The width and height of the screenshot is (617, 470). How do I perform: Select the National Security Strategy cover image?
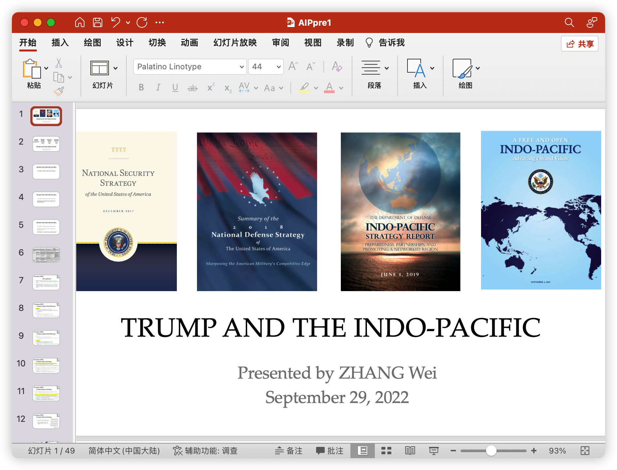(126, 211)
